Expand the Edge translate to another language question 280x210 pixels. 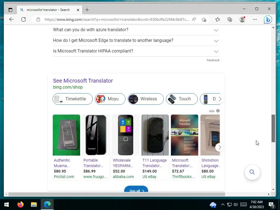[x=136, y=40]
